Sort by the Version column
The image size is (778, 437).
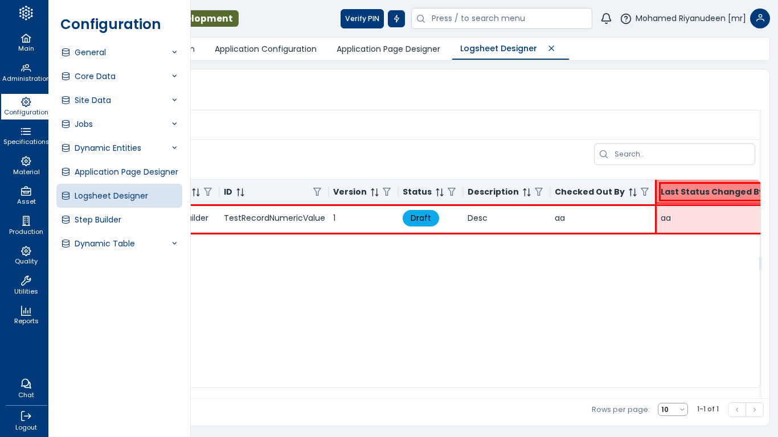click(x=375, y=192)
